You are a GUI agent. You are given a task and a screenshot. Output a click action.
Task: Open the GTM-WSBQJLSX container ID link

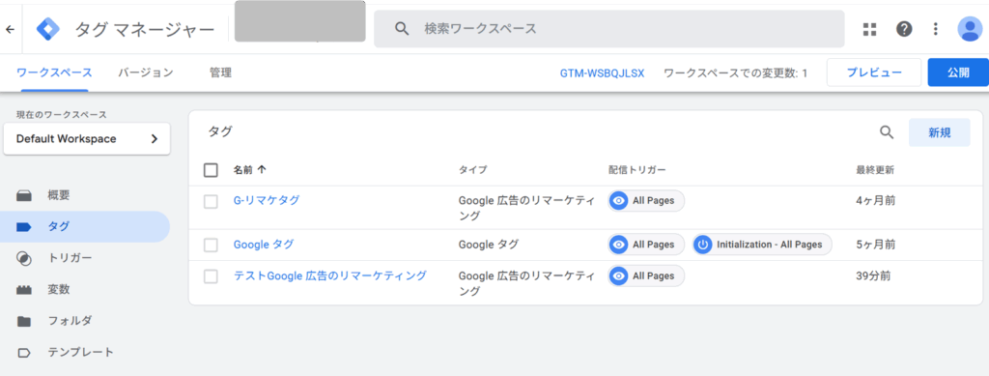tap(602, 73)
